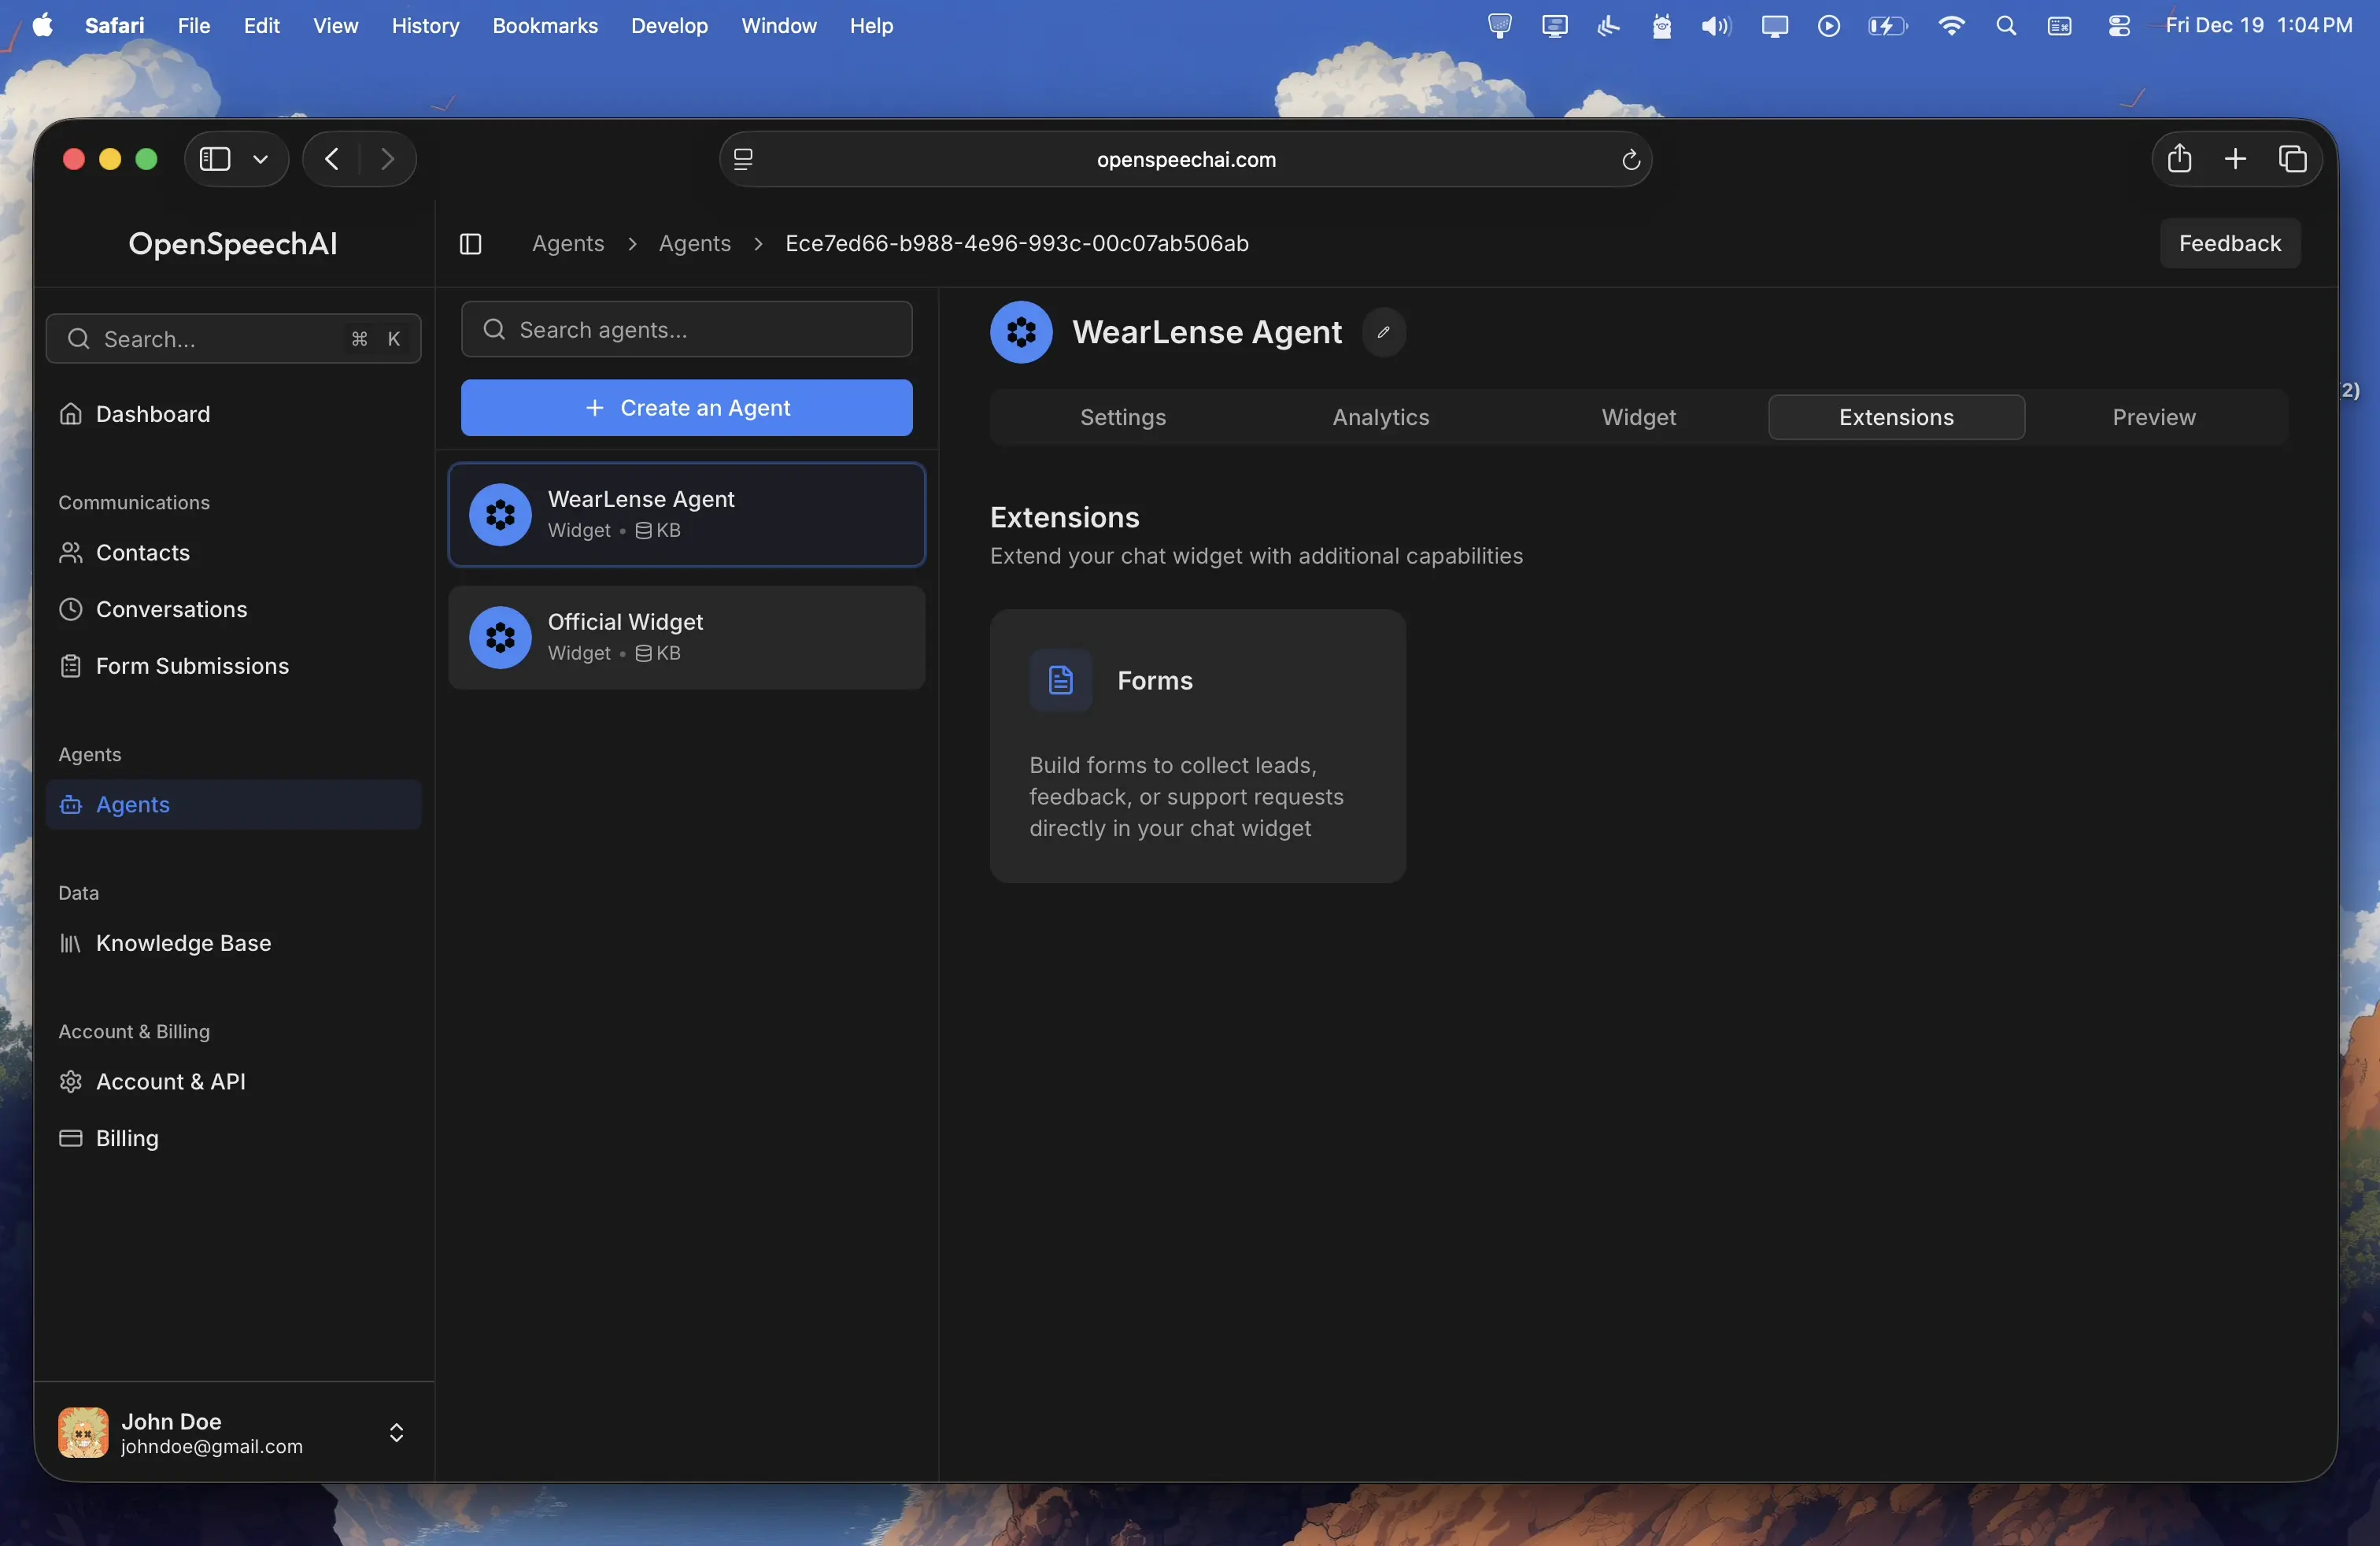This screenshot has height=1546, width=2380.
Task: Go forward with Safari forward arrow
Action: point(388,159)
